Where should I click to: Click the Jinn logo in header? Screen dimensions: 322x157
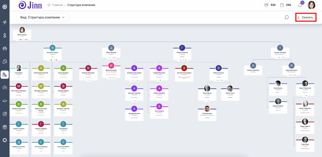(30, 5)
